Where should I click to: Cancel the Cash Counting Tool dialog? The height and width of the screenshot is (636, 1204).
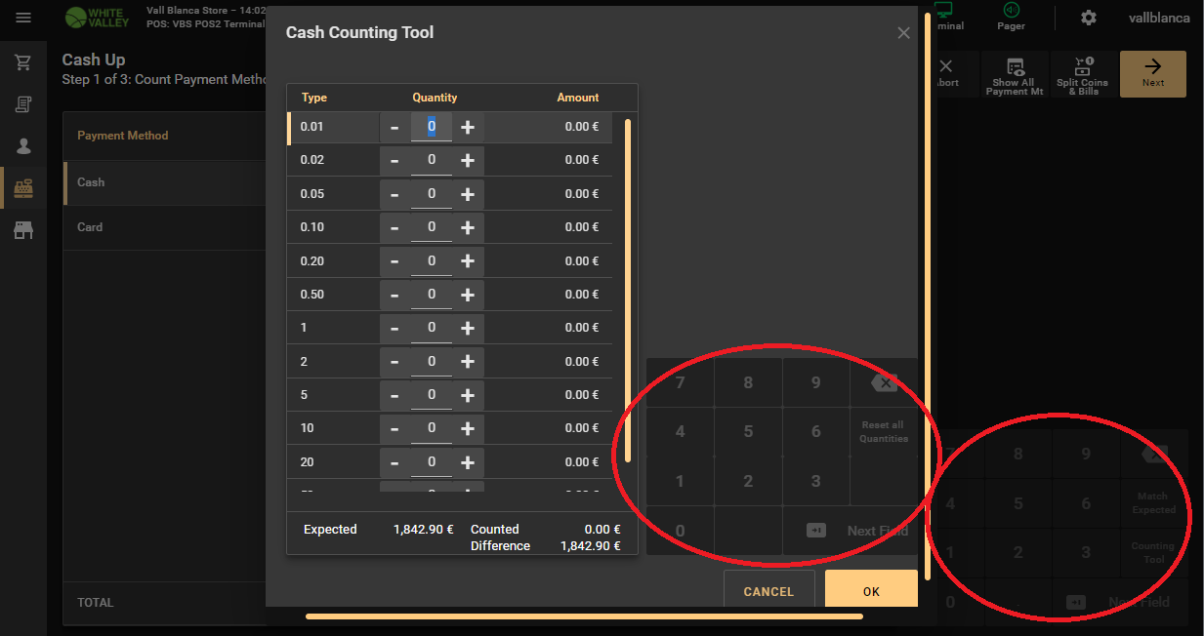point(768,591)
